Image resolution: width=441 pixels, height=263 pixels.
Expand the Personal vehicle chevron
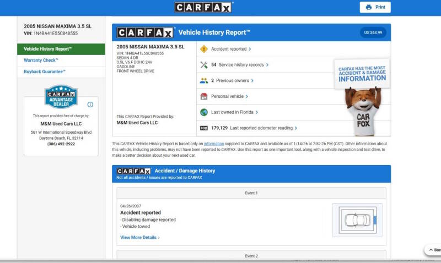pos(246,96)
